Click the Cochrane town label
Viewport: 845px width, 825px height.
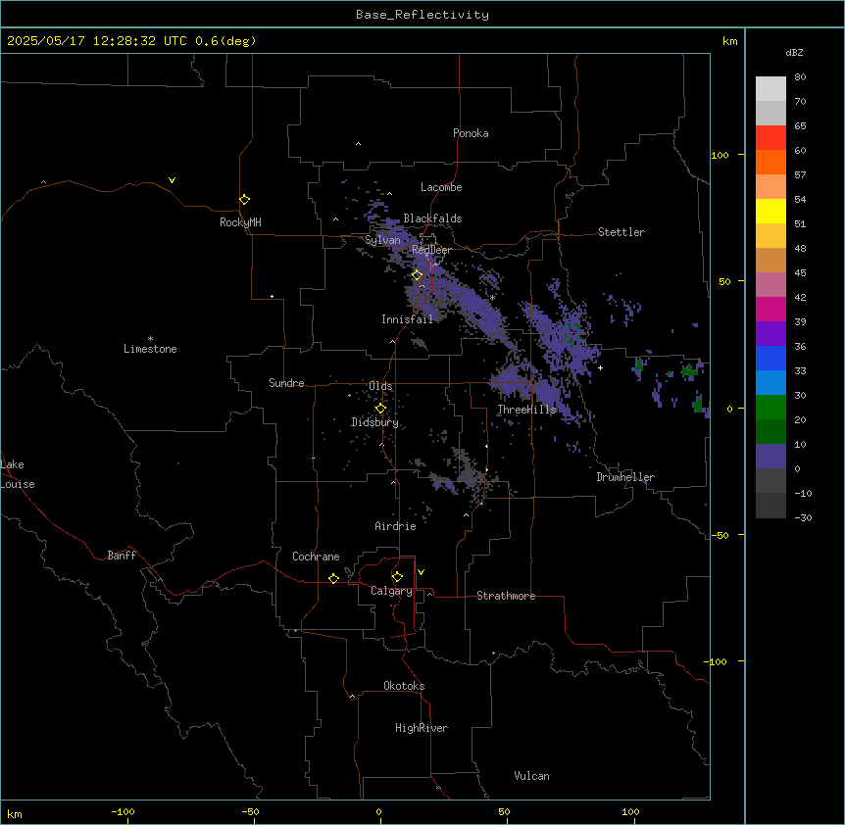316,557
